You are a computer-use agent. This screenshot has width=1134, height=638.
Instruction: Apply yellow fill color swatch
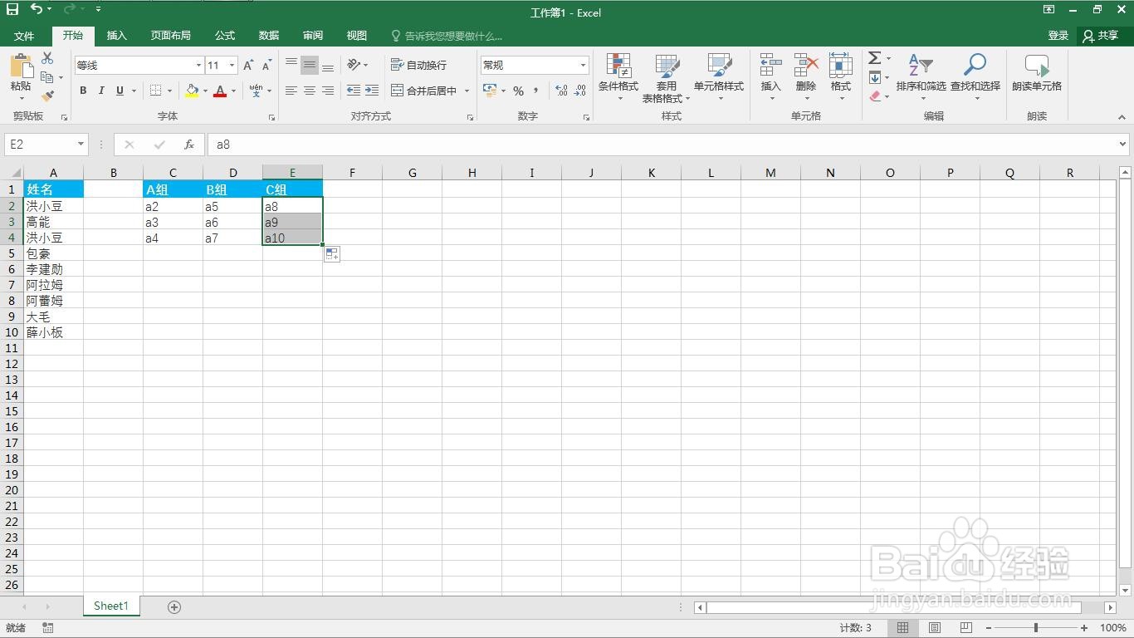[192, 91]
